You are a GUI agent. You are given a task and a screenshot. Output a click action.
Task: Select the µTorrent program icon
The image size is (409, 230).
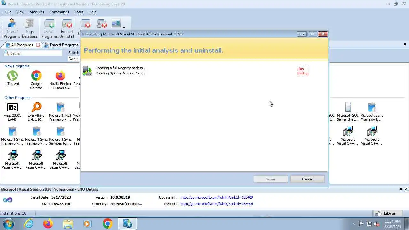coord(12,78)
